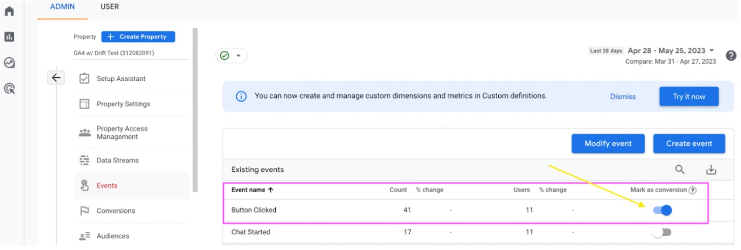741x250 pixels.
Task: Click Setup Assistant checklist icon
Action: coord(84,79)
